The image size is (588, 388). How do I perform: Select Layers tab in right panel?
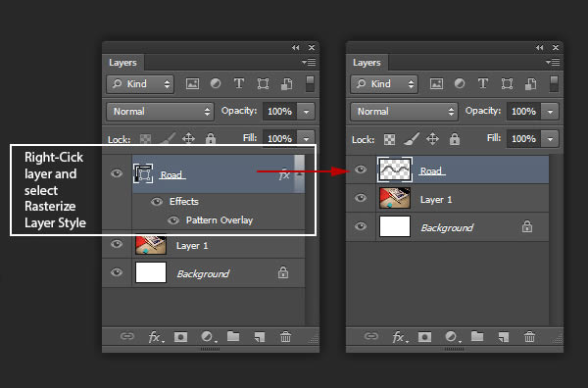(x=367, y=63)
